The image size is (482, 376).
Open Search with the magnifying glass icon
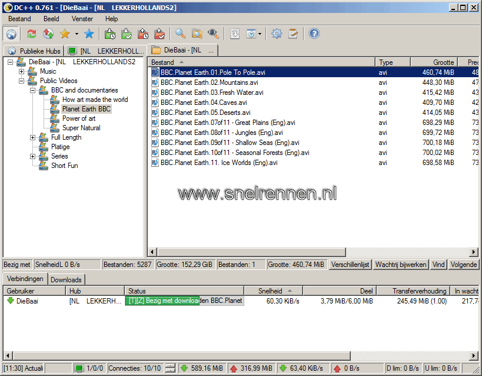(x=181, y=34)
